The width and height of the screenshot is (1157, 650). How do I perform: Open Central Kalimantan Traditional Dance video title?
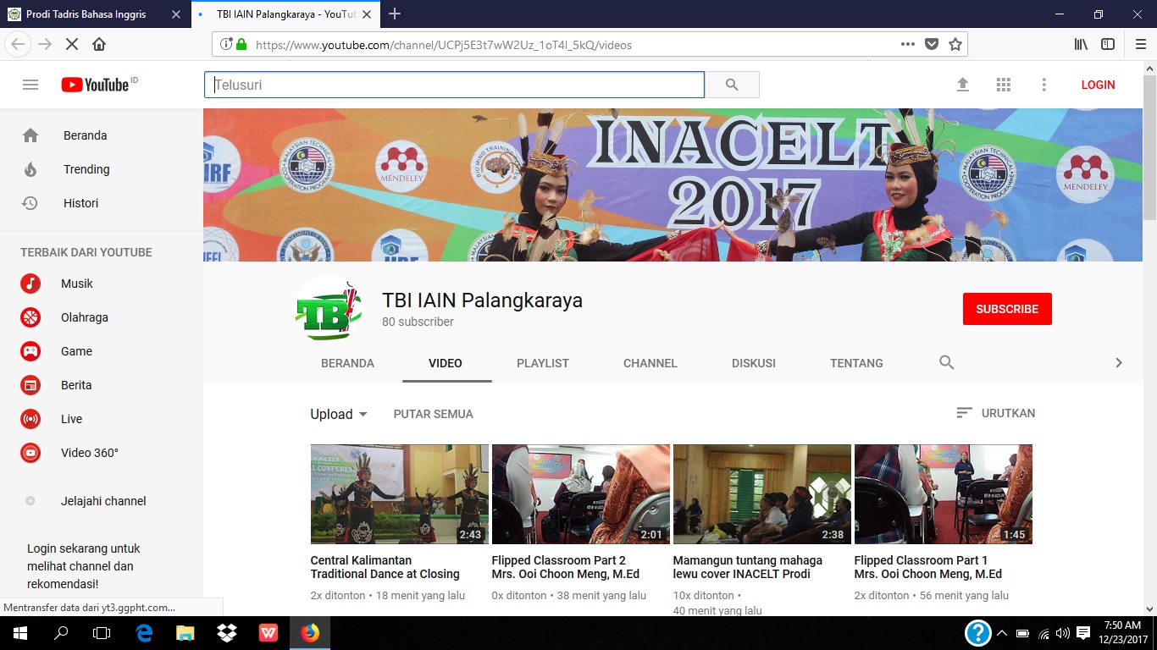tap(385, 567)
